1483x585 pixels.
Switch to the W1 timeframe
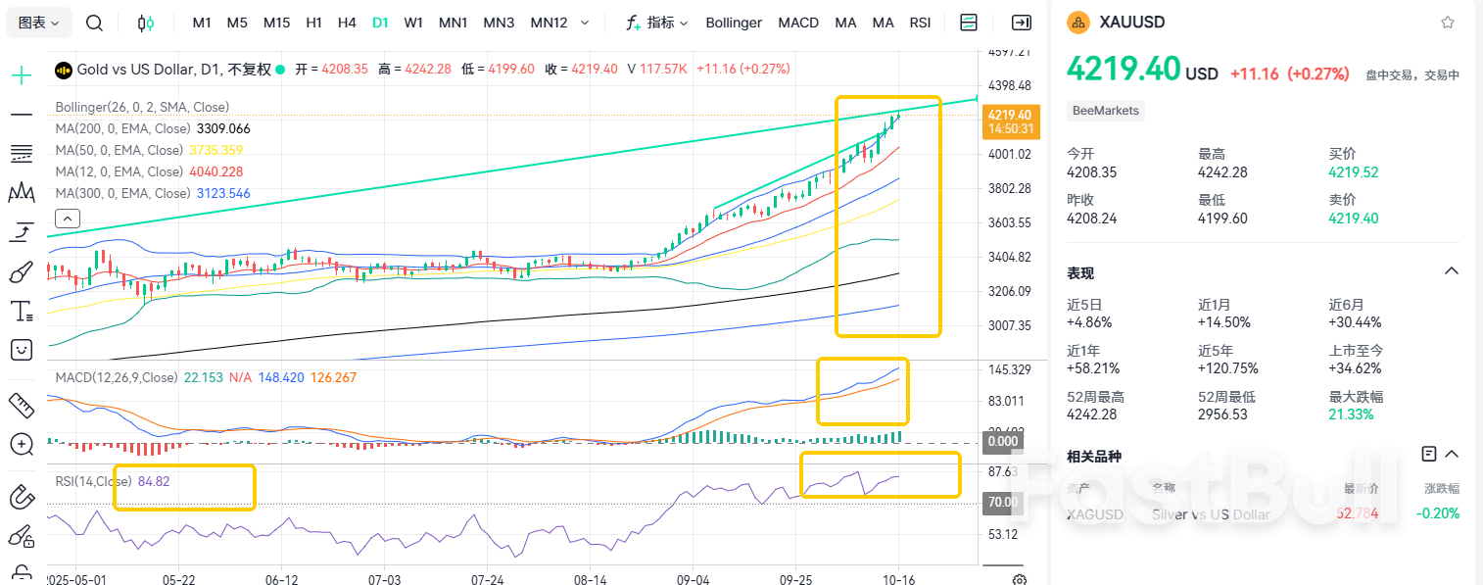coord(413,23)
